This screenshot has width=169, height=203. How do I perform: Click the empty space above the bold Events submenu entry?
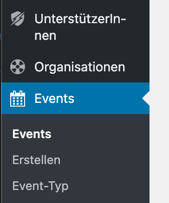pos(75,121)
